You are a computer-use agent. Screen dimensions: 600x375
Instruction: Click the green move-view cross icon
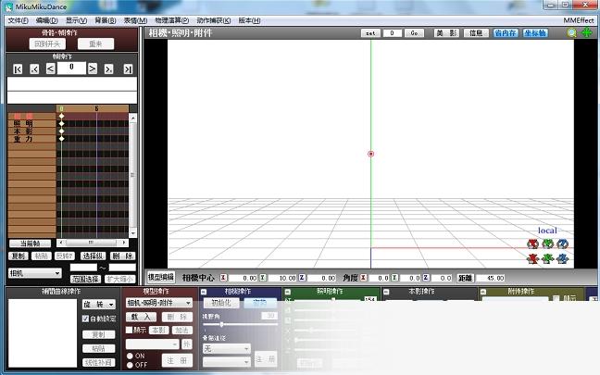(587, 33)
